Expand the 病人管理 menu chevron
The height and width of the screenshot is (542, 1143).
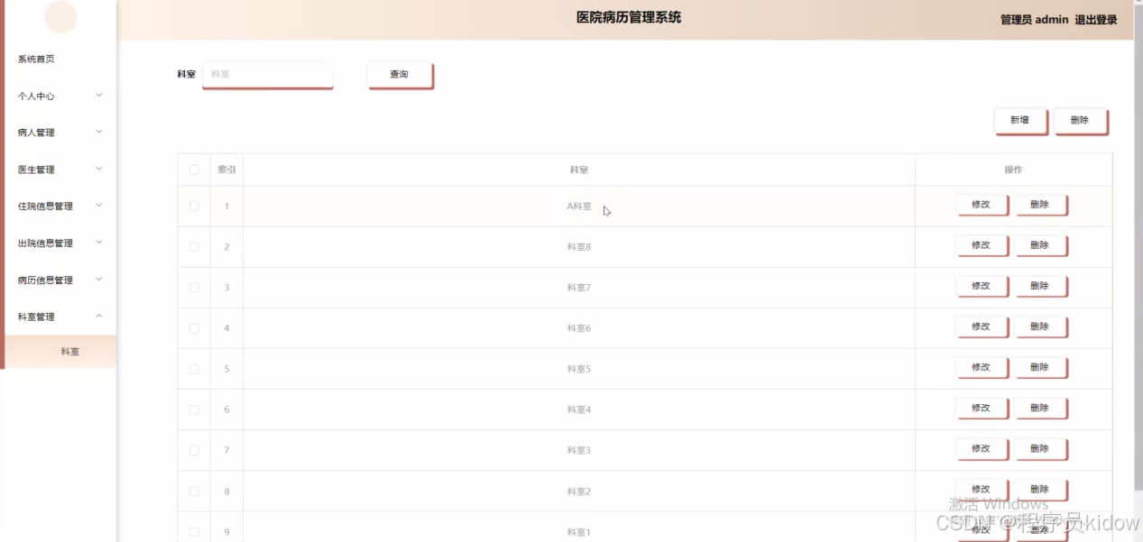pos(99,132)
